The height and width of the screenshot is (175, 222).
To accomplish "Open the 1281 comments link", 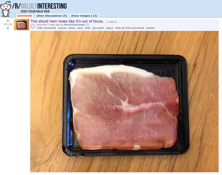I will 46,28.
